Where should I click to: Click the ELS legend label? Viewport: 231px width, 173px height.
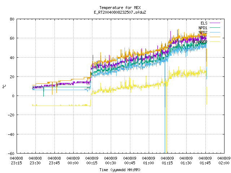click(x=204, y=23)
